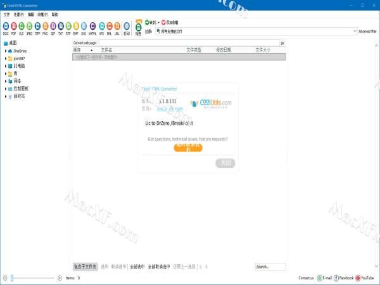The width and height of the screenshot is (380, 285).
Task: Click the 关闭 button in About dialog
Action: (225, 163)
